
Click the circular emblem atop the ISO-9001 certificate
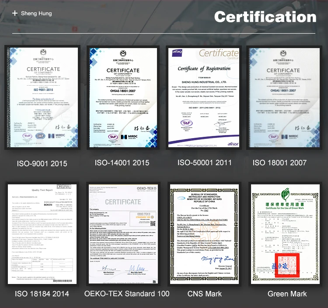pos(43,52)
